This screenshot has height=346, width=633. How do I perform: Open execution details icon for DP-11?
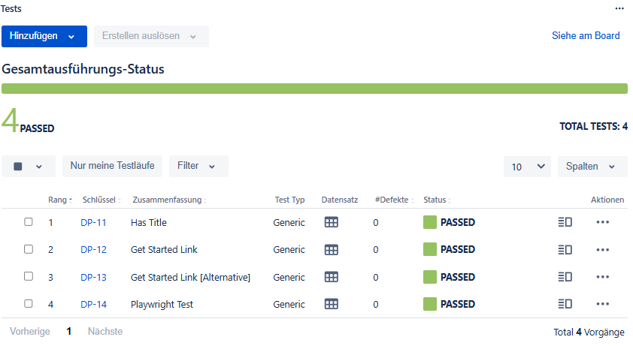point(565,222)
